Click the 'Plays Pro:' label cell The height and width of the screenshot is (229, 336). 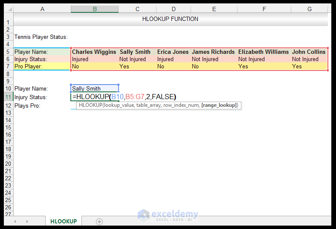coord(42,106)
